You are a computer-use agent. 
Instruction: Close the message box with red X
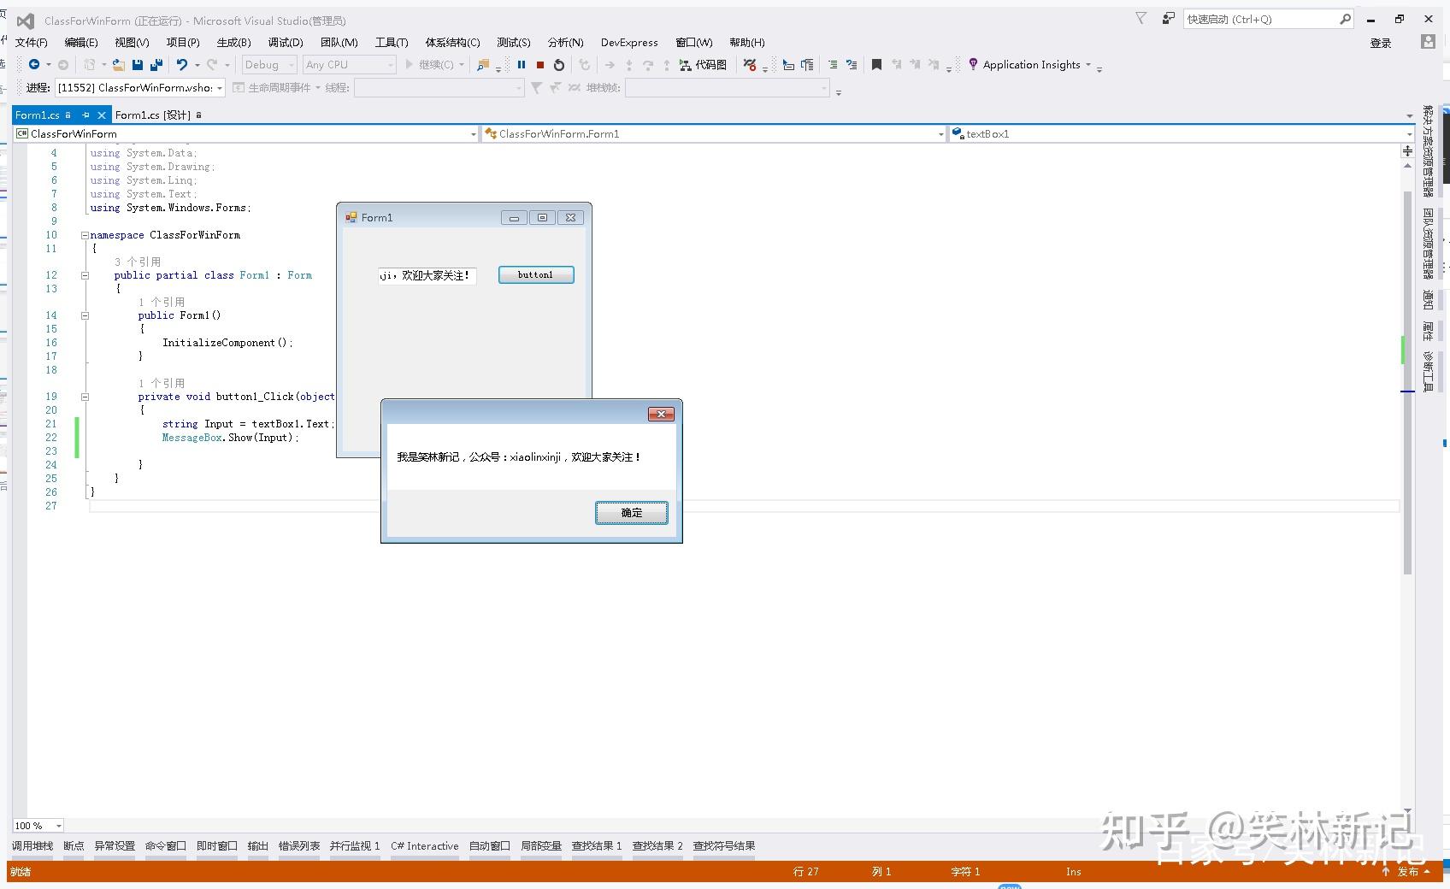pyautogui.click(x=661, y=415)
